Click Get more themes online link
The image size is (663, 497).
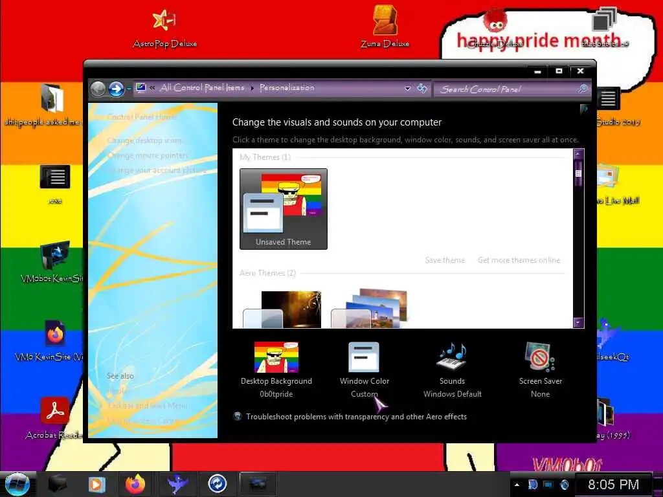519,260
